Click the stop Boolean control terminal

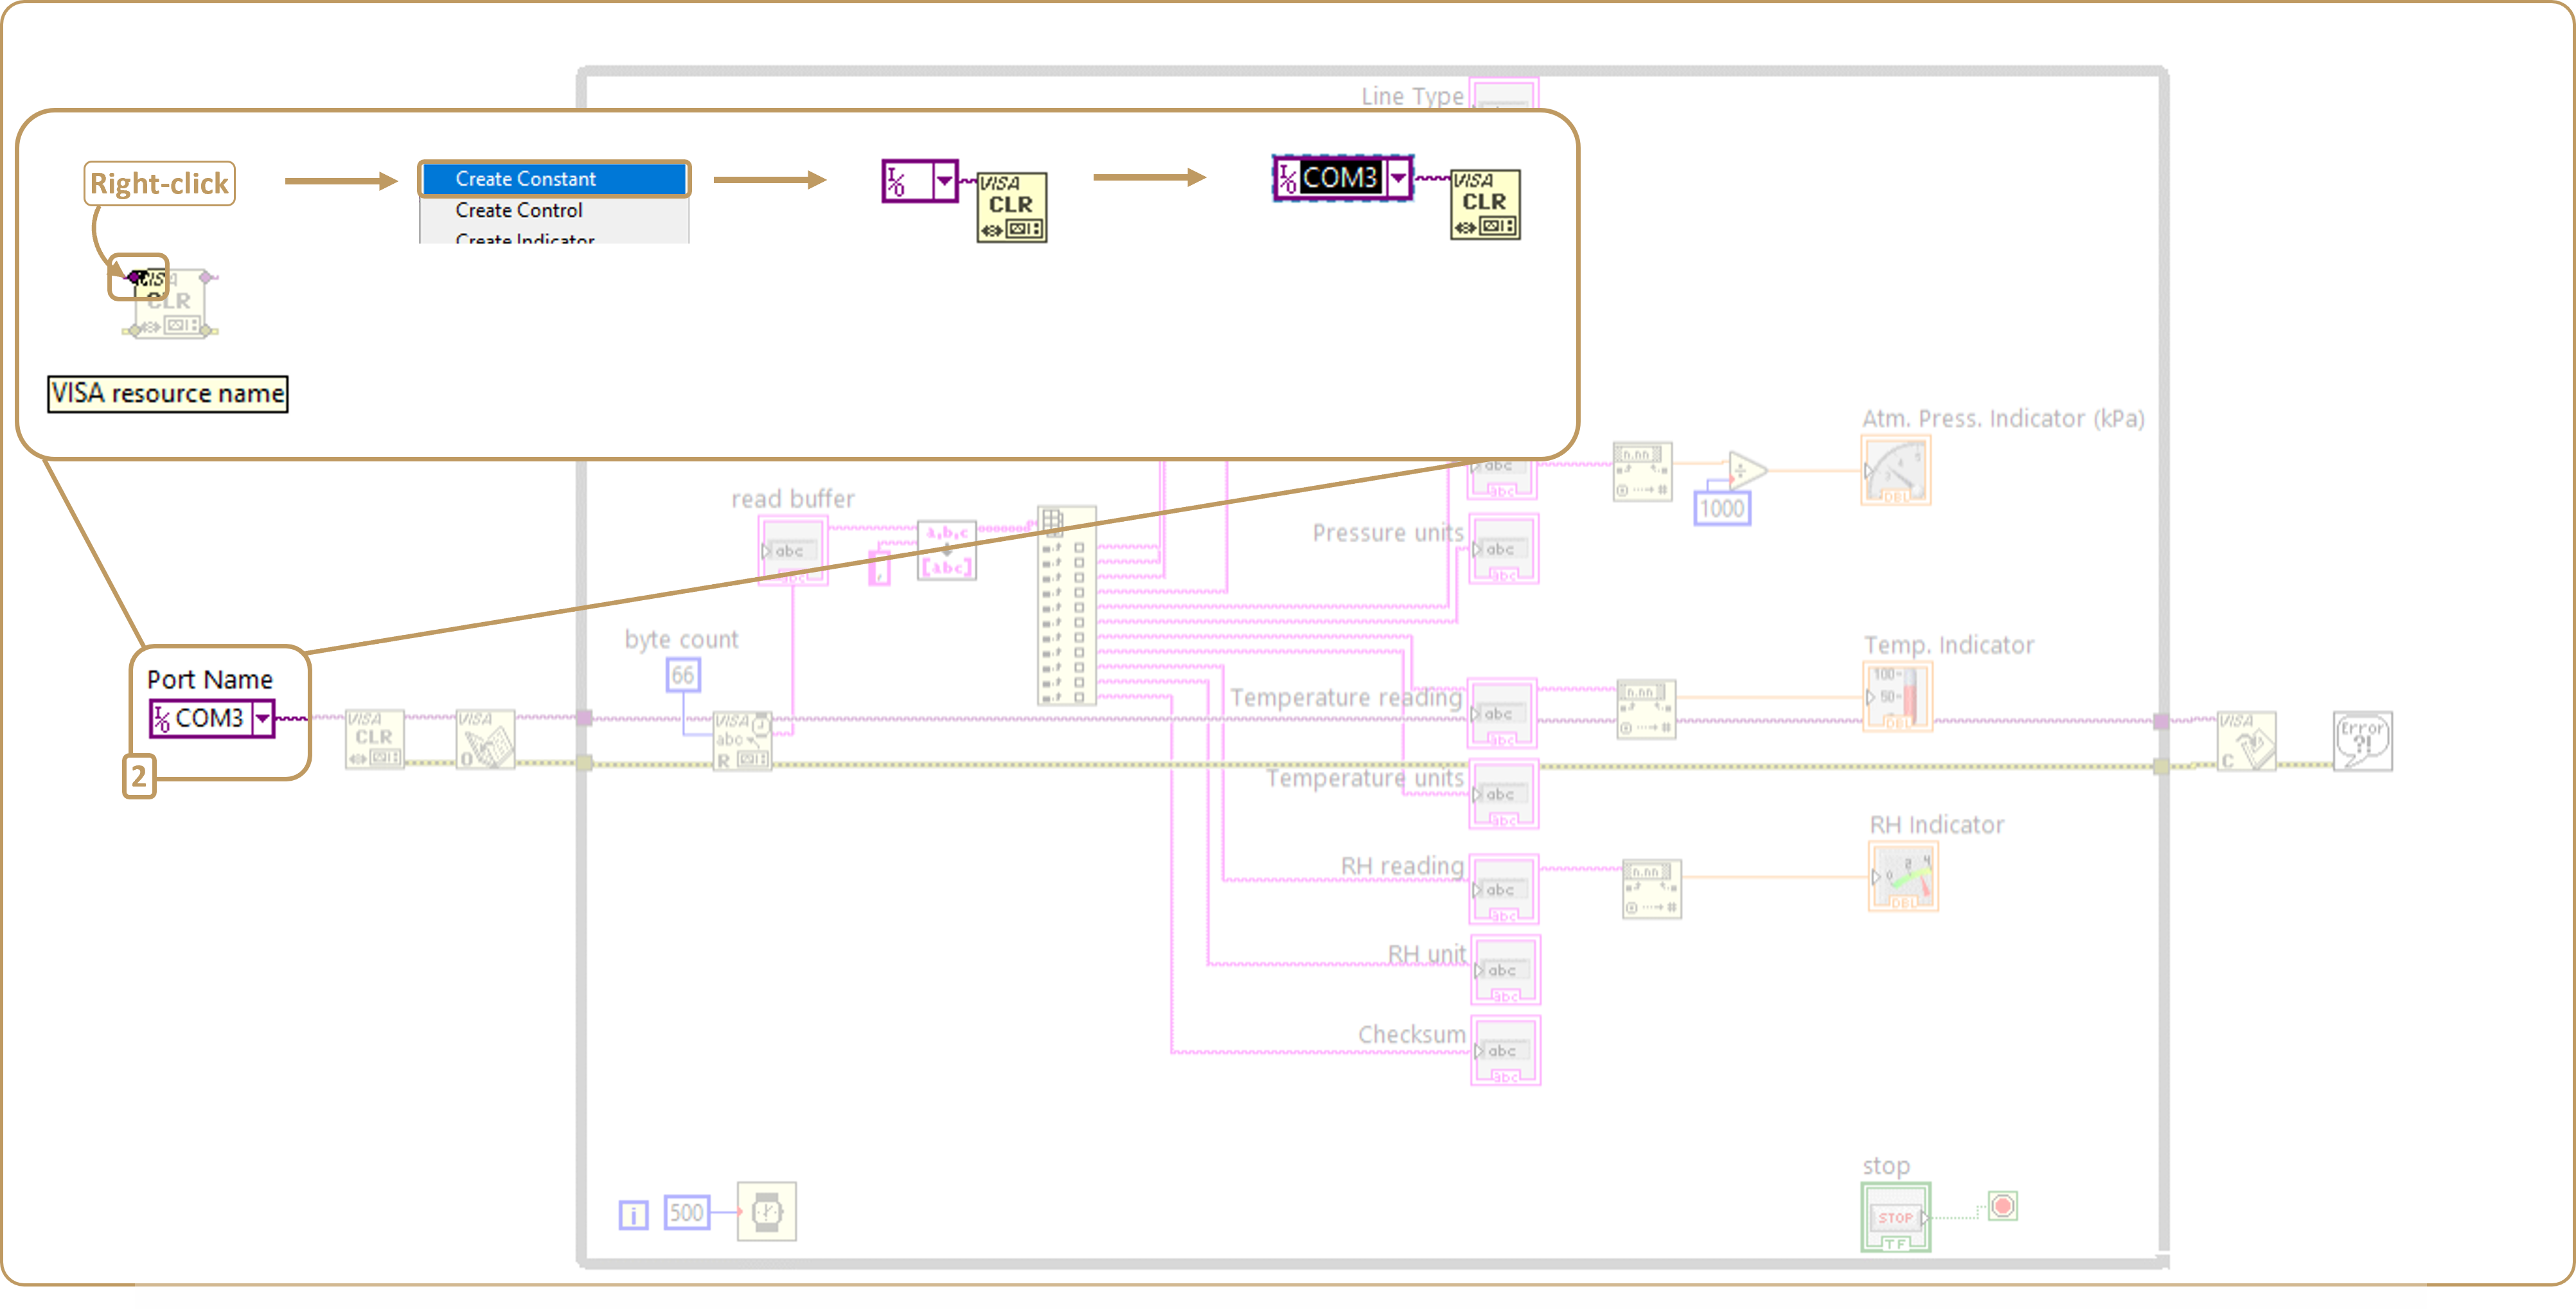[x=1896, y=1218]
